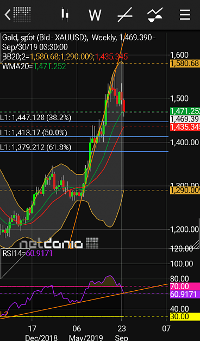Change the W weekly timeframe
Screen dimensions: 200x341
click(x=95, y=15)
